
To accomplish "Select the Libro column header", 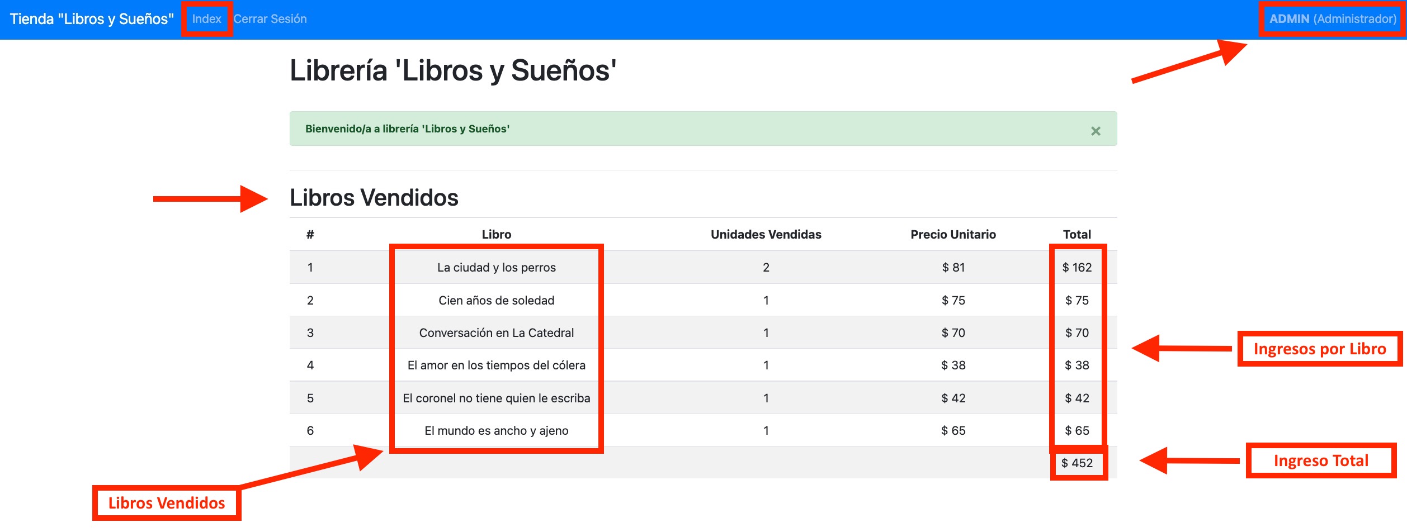I will click(x=497, y=234).
